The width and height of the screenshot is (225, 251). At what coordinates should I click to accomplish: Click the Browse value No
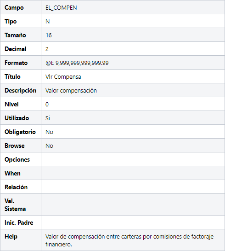pos(49,146)
